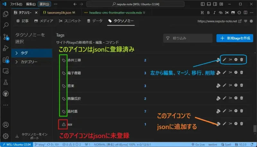
Task: Click the neputa-note command center search box
Action: pos(135,4)
